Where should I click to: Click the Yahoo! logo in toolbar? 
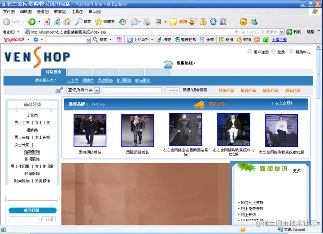pos(14,39)
